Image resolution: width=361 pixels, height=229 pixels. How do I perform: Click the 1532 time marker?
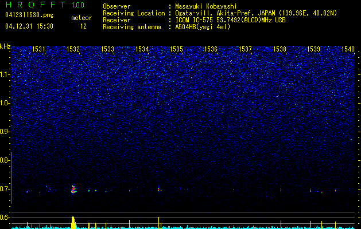tap(73, 49)
